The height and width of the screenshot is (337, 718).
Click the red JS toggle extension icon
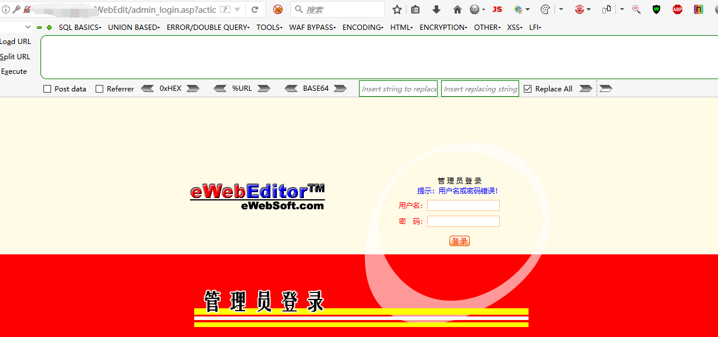coord(497,9)
